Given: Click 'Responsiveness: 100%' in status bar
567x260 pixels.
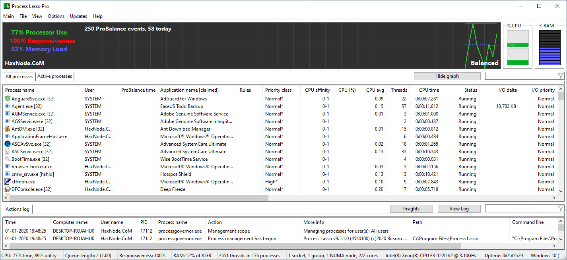Looking at the screenshot, I should [x=142, y=255].
